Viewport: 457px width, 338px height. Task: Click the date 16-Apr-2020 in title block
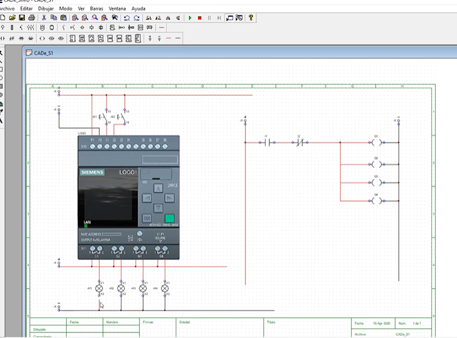click(x=382, y=323)
